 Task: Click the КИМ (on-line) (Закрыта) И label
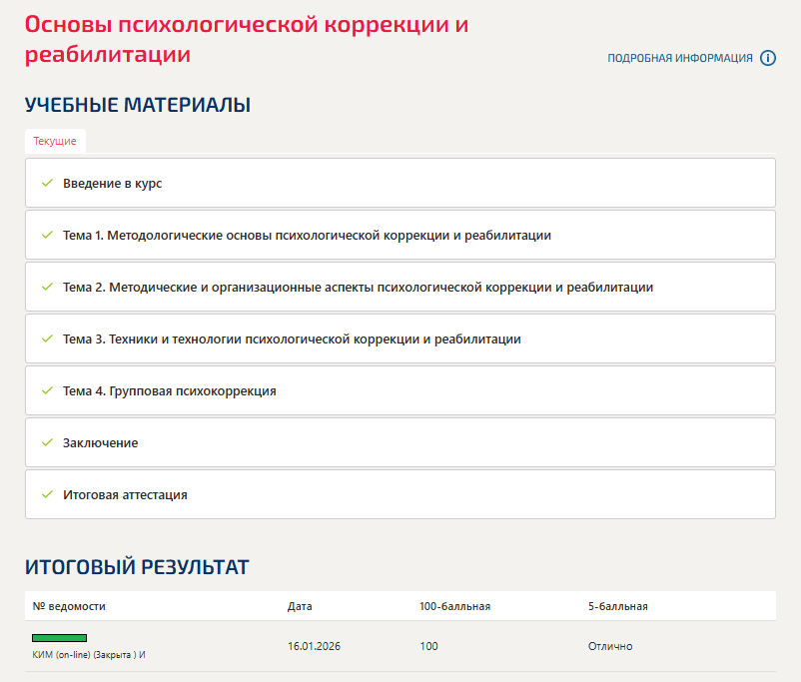click(89, 655)
